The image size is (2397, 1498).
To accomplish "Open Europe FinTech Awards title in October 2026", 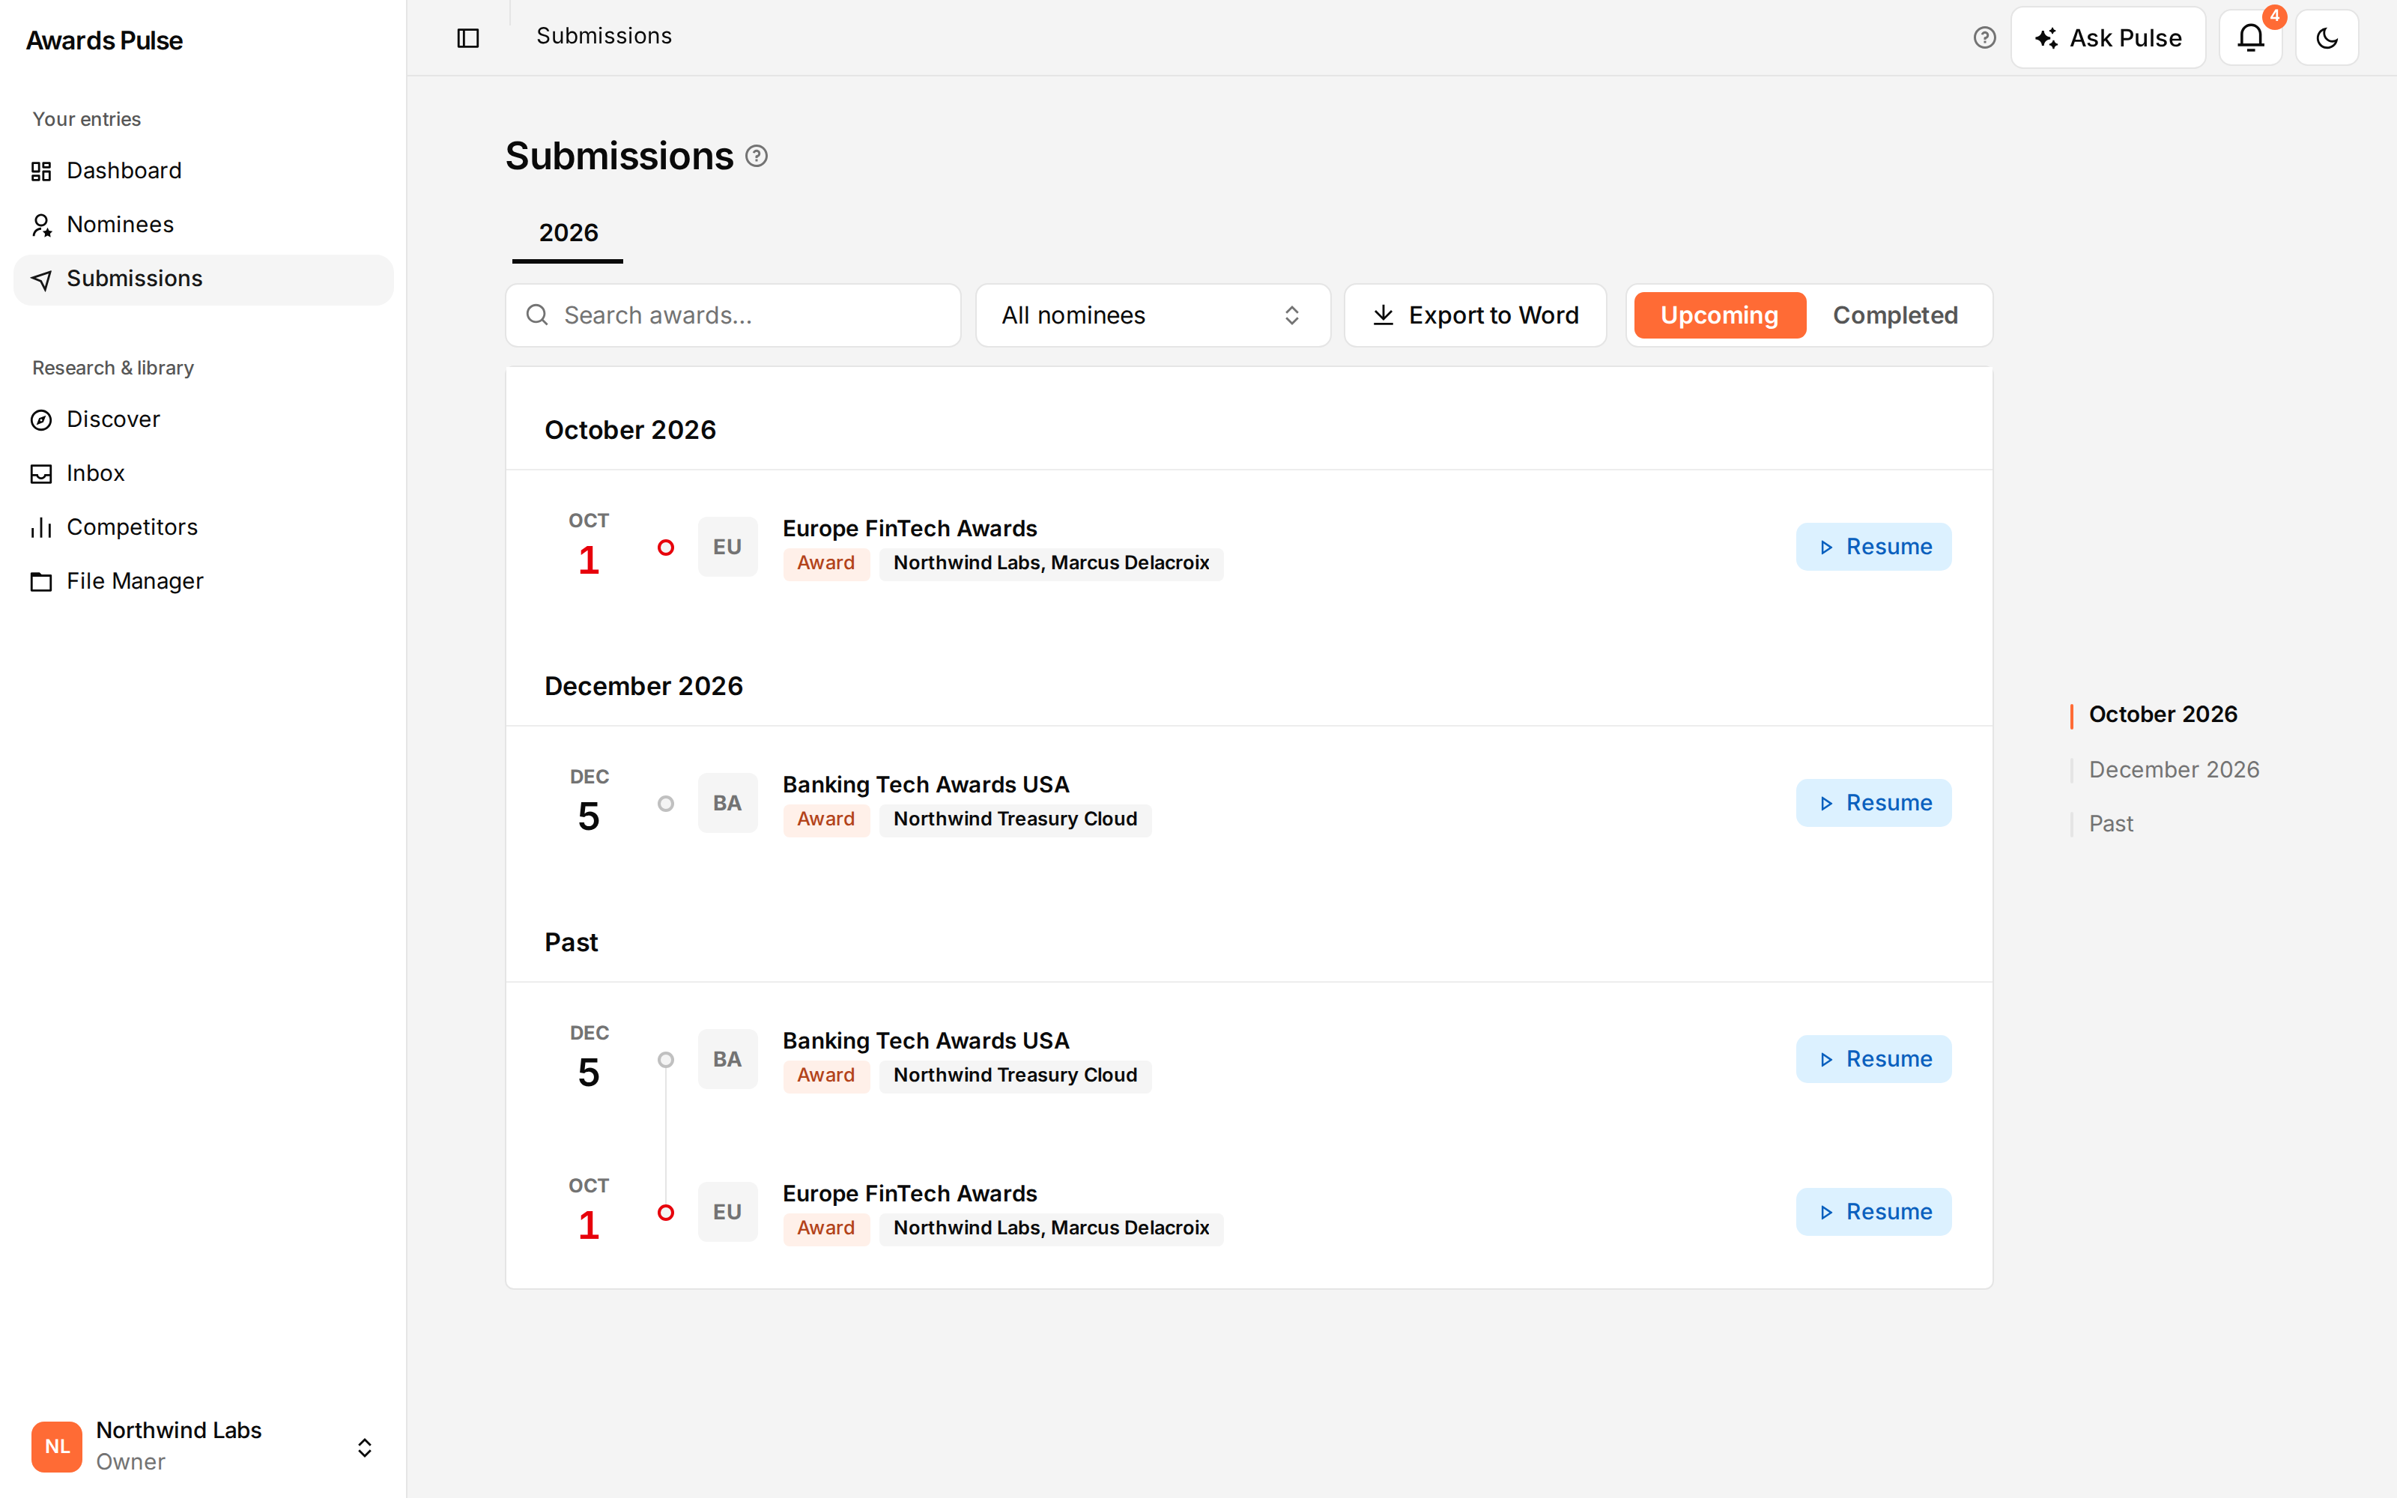I will pos(909,528).
